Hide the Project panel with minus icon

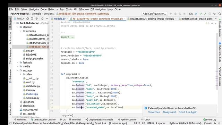(47, 19)
